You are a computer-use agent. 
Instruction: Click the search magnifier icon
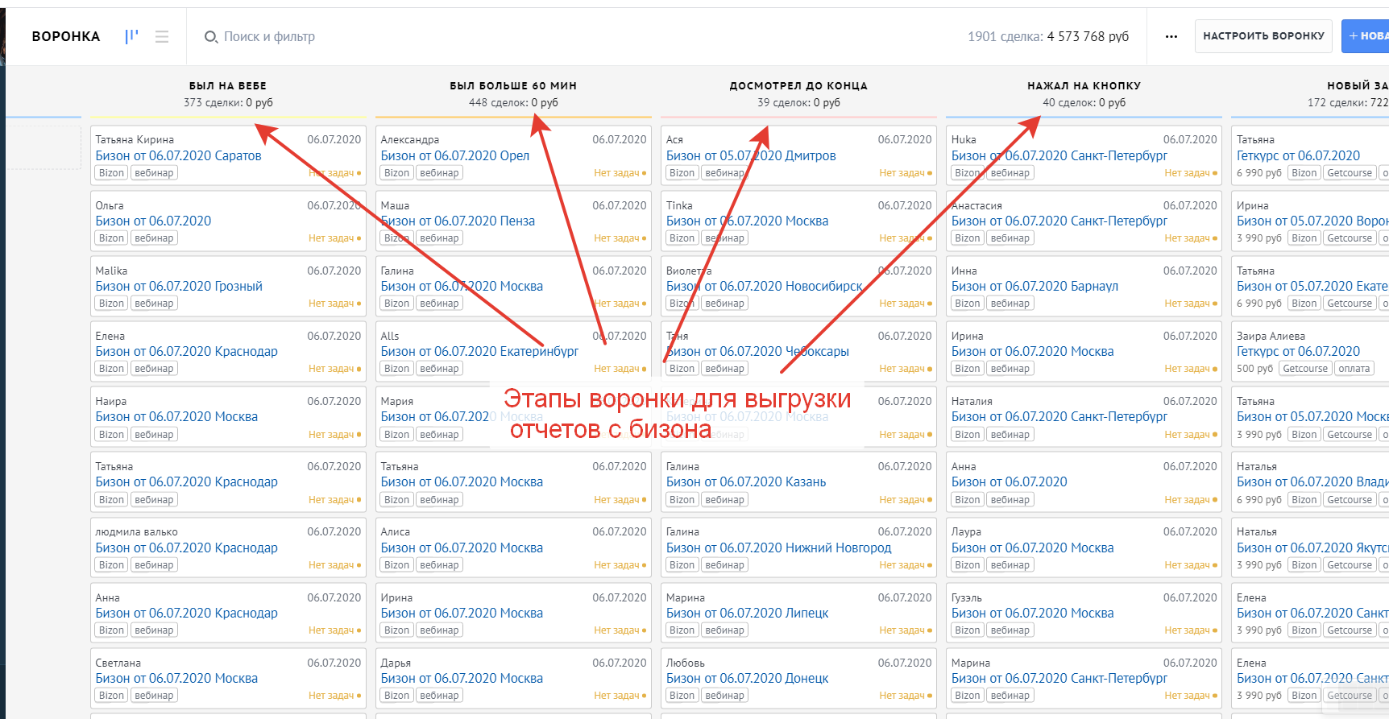pos(211,37)
